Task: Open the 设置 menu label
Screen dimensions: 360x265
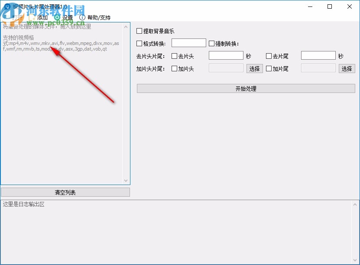Action: (68, 17)
